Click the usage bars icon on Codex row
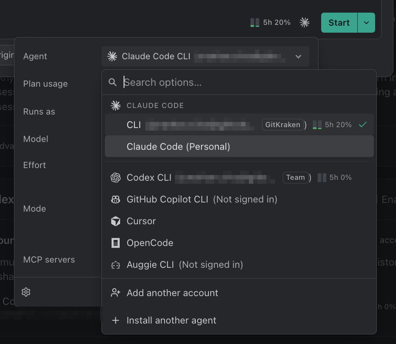 (x=322, y=177)
